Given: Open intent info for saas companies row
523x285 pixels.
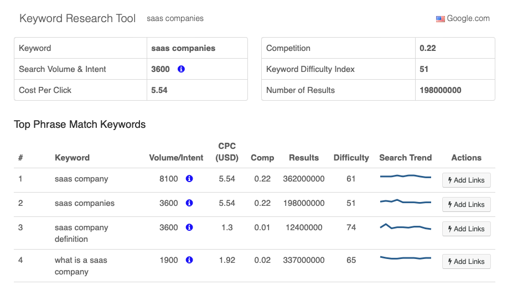Looking at the screenshot, I should coord(189,203).
